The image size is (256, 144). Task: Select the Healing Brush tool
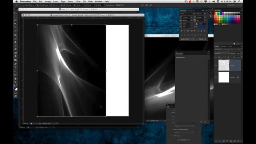click(x=15, y=35)
